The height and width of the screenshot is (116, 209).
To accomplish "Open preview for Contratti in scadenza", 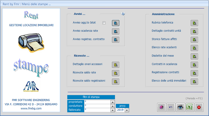I will pyautogui.click(x=194, y=65).
